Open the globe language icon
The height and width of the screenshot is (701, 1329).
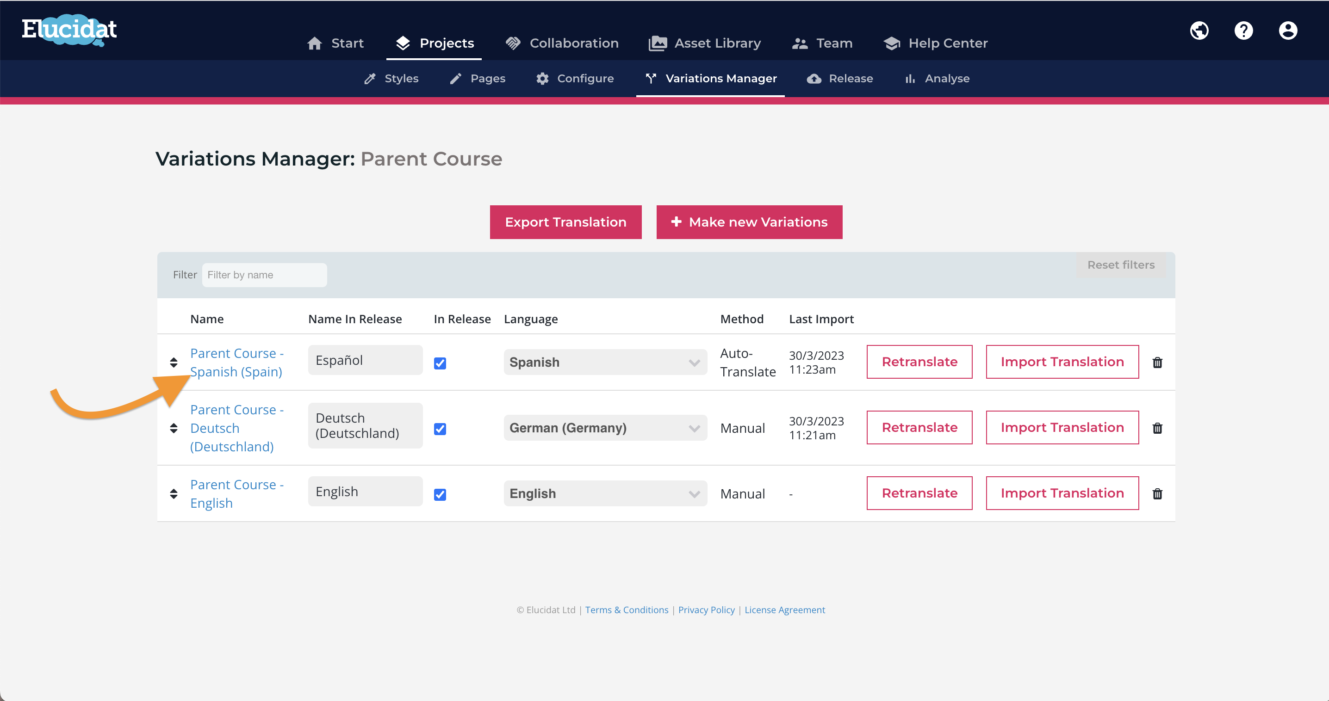(x=1199, y=31)
